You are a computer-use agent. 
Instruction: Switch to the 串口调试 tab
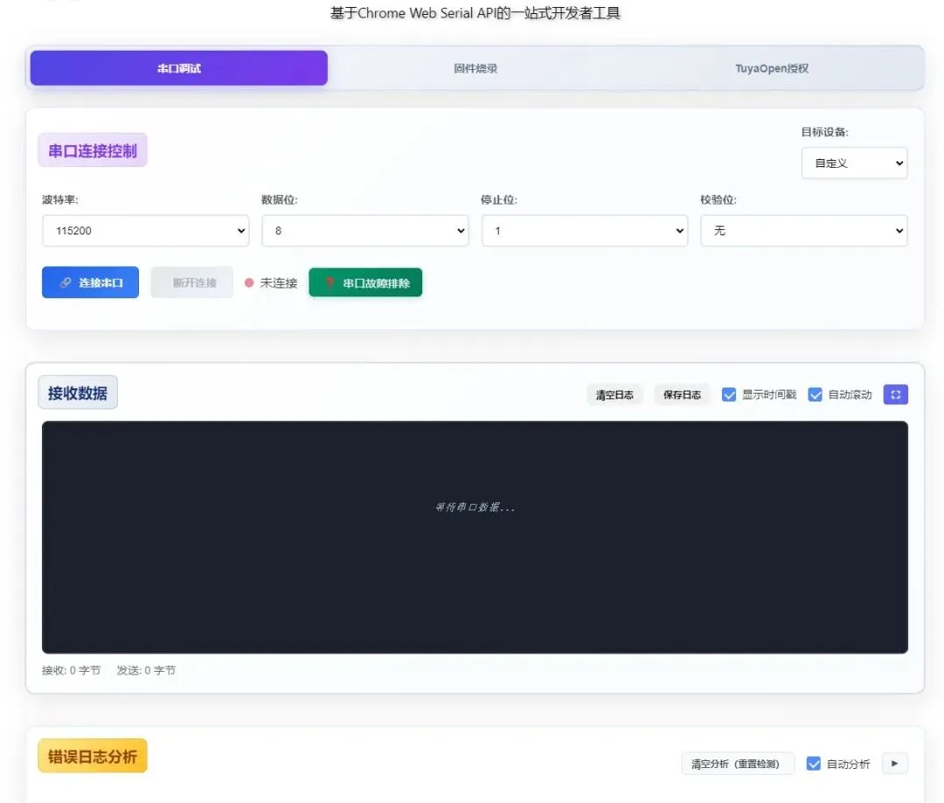[179, 68]
